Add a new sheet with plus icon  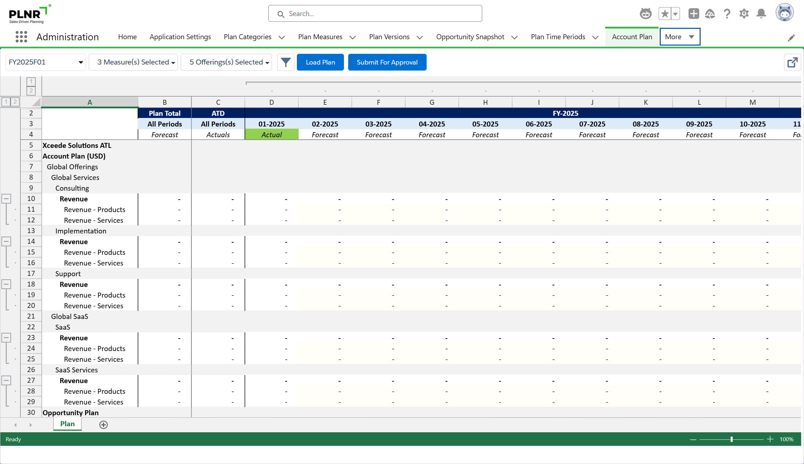(103, 424)
